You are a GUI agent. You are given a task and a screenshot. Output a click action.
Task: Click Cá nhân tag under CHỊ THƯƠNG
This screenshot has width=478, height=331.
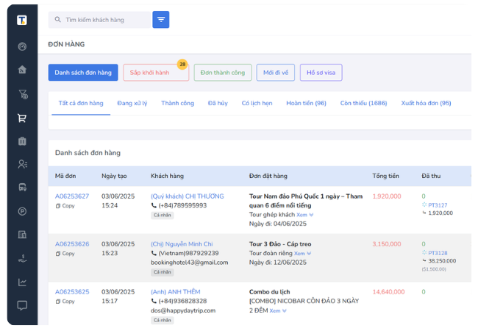[163, 216]
